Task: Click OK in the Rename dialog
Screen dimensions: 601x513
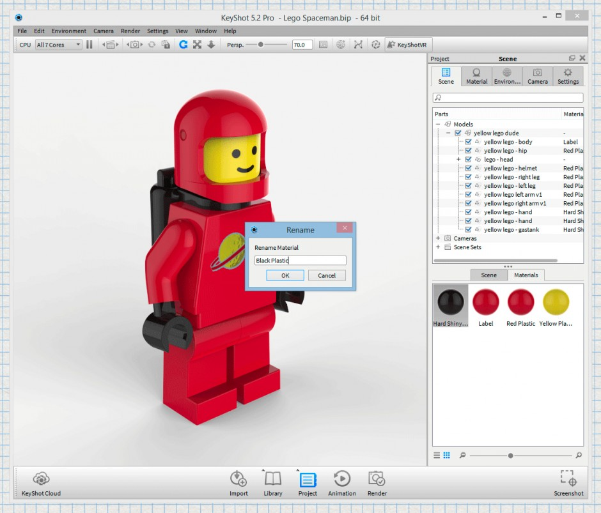Action: (285, 275)
